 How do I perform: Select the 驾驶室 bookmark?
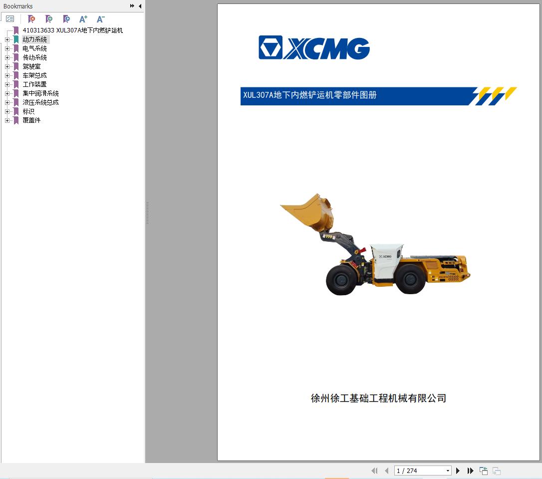(31, 66)
